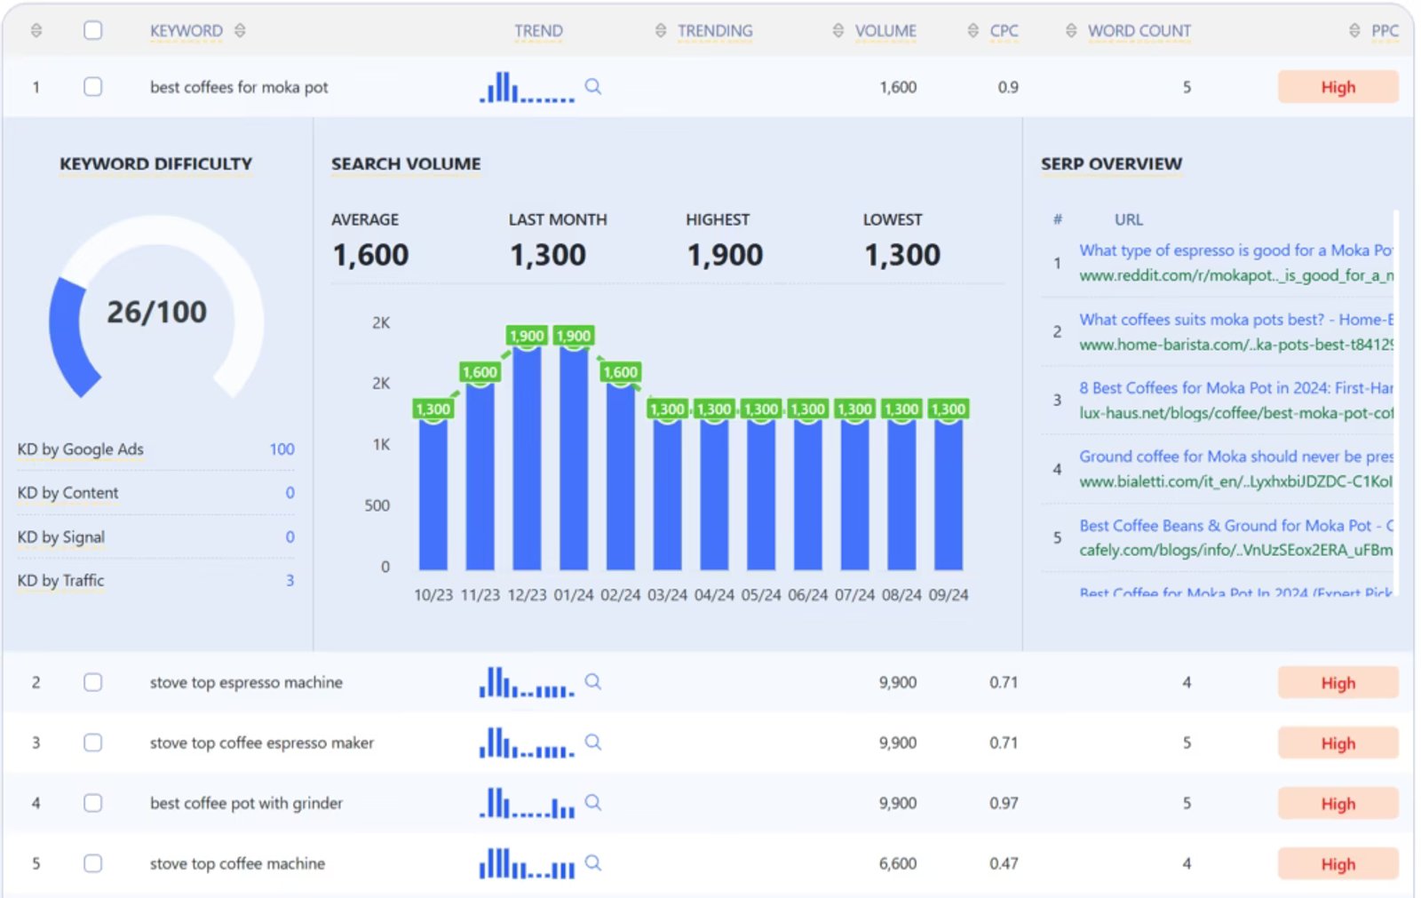Click search icon beside stove top coffee espresso maker
This screenshot has width=1421, height=898.
click(593, 742)
